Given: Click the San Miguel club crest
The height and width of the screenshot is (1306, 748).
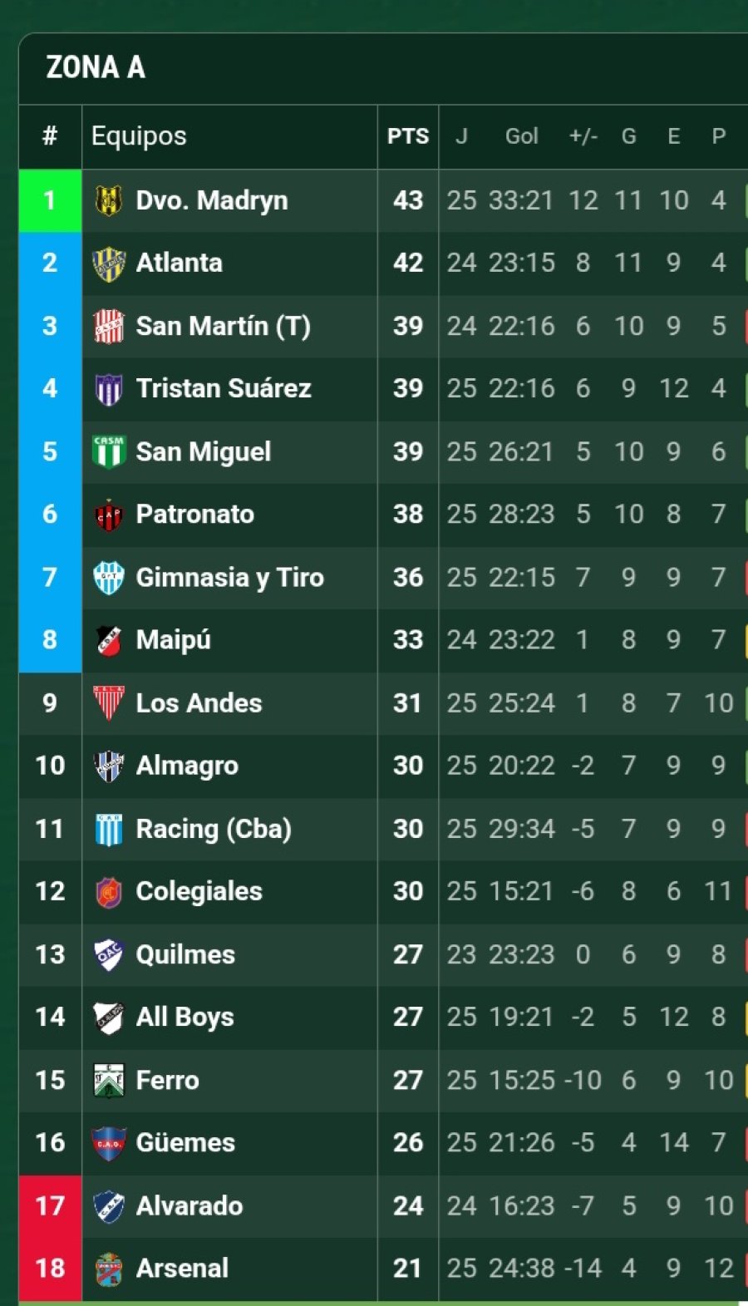Looking at the screenshot, I should tap(109, 452).
